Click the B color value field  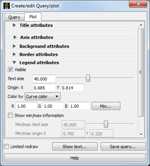click(x=79, y=106)
